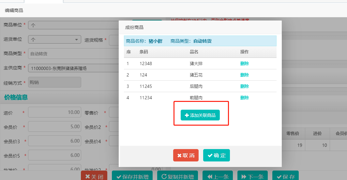Remove 后腿肉 from the list
Screen dimensions: 347x180
(x=244, y=86)
